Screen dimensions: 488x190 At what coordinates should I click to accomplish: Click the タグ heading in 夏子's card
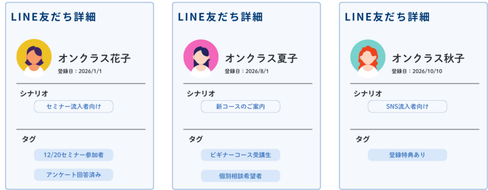195,139
